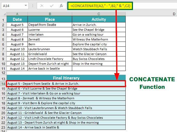Select the Go on a walking tour cell
Viewport: 177px width, 132px height.
click(99, 35)
